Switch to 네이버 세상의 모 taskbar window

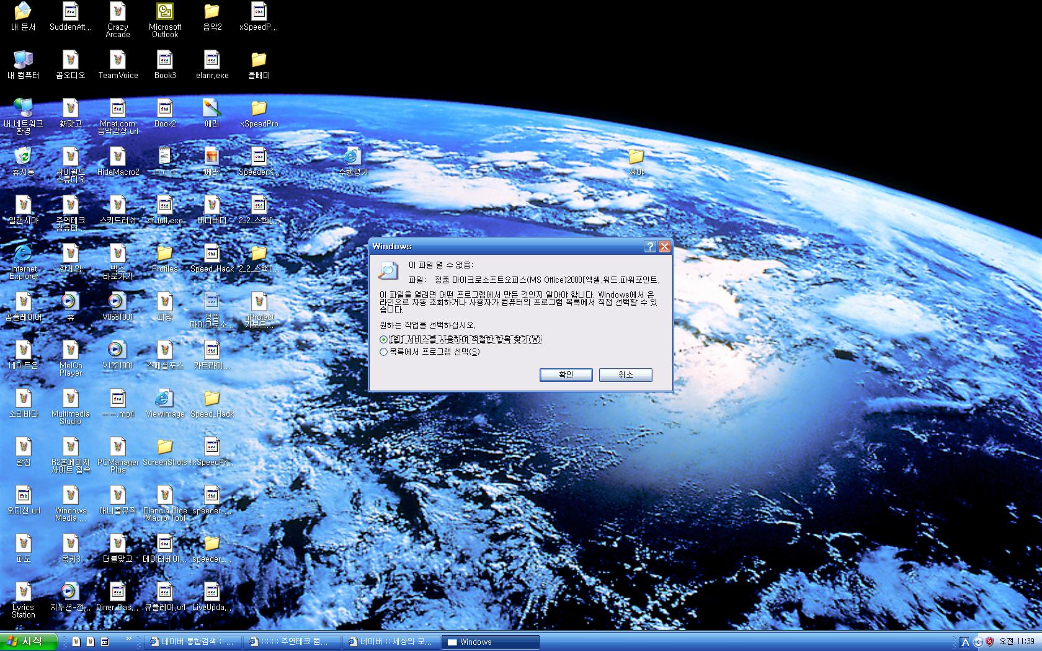[391, 642]
